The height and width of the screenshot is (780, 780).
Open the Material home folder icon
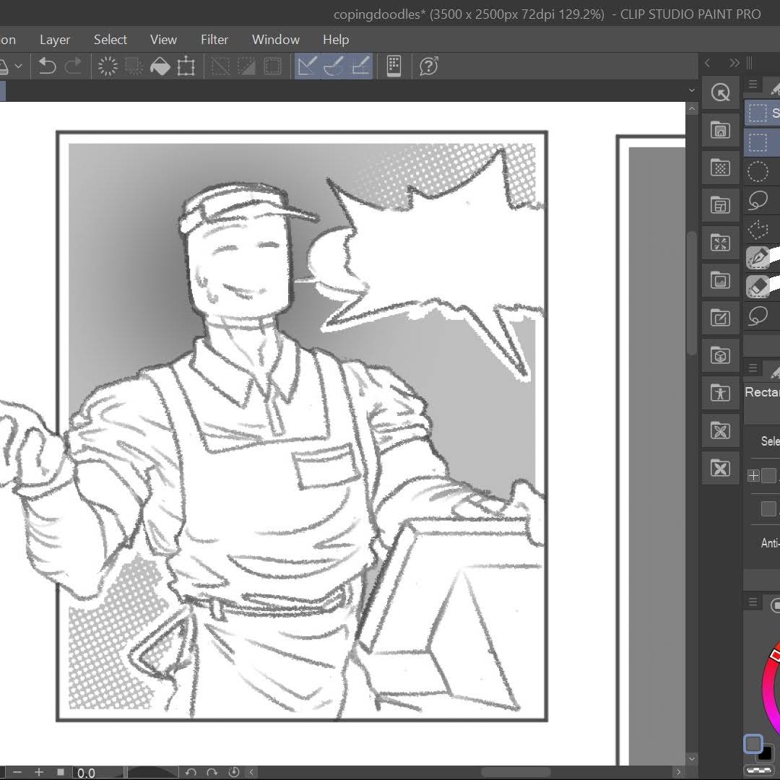point(720,130)
